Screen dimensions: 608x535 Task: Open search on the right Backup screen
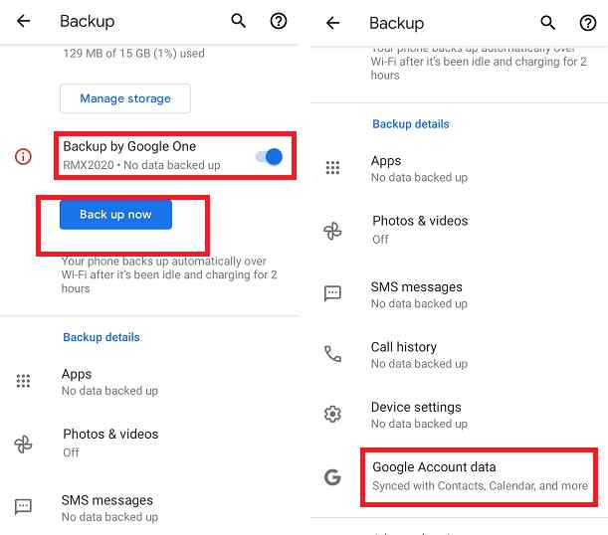coord(547,23)
